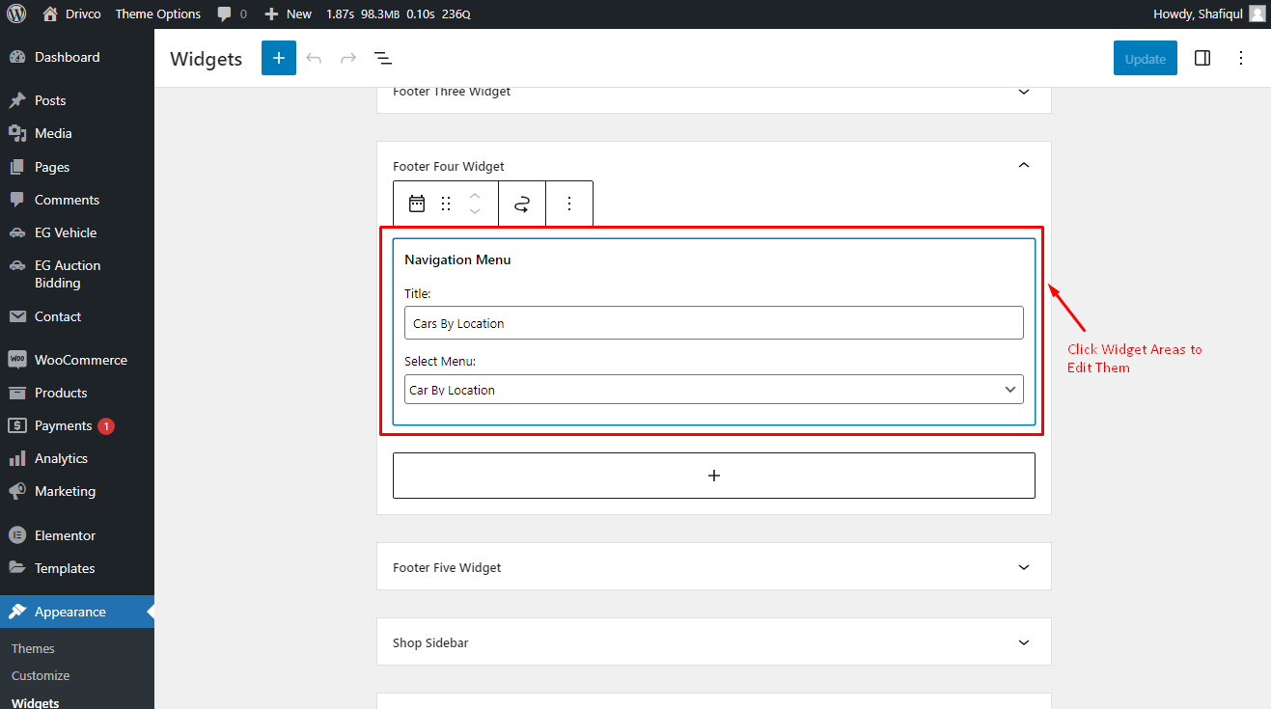This screenshot has width=1271, height=709.
Task: Open the Select Menu dropdown
Action: tap(714, 390)
